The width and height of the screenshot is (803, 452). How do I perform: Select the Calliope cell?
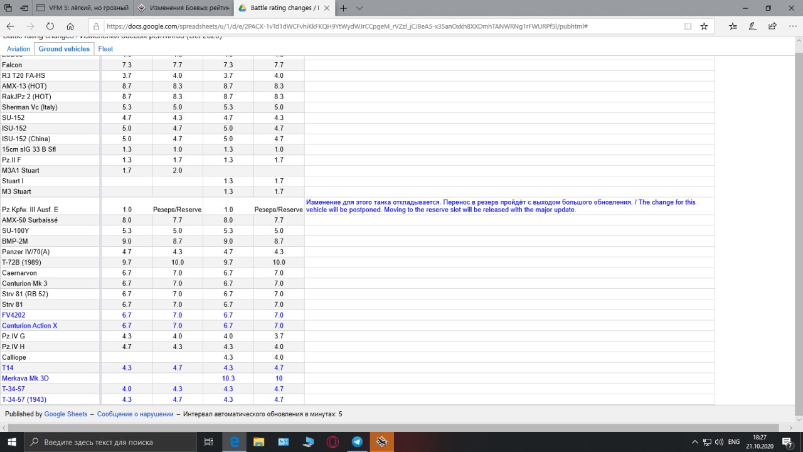(50, 357)
